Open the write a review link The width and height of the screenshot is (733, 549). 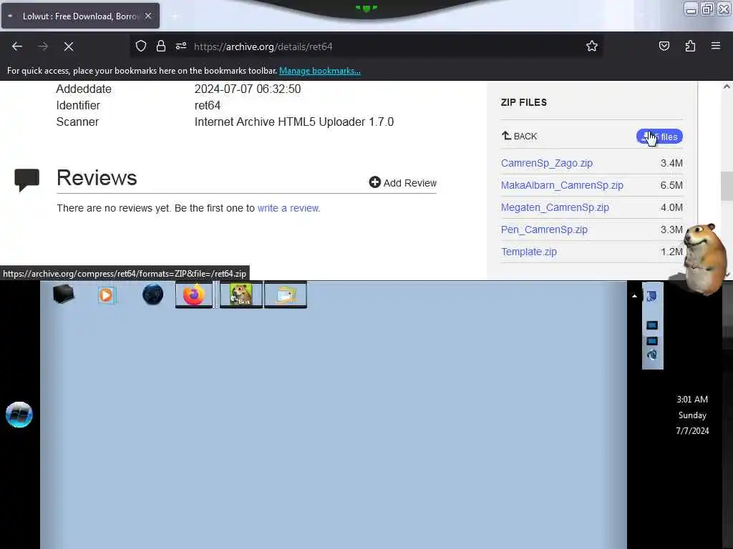click(x=288, y=208)
